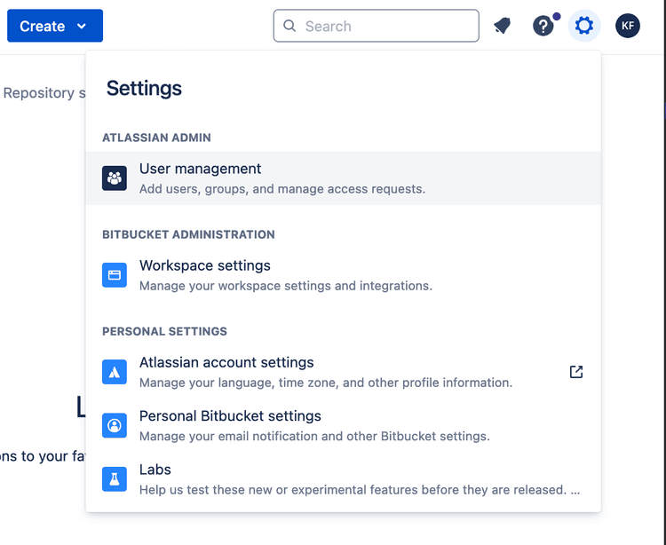Open Atlassian account settings entry
This screenshot has width=666, height=545.
click(x=343, y=372)
